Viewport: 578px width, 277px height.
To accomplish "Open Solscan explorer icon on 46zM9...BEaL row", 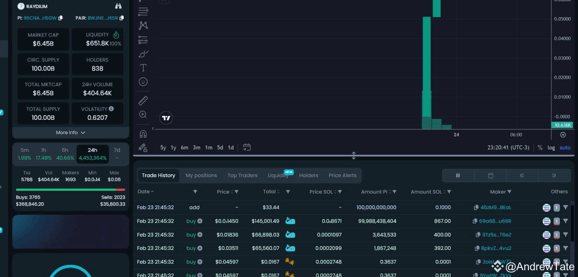I will (546, 208).
